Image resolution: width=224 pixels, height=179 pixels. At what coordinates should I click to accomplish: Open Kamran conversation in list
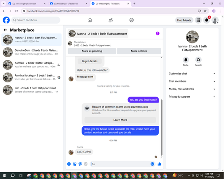[x=31, y=65]
